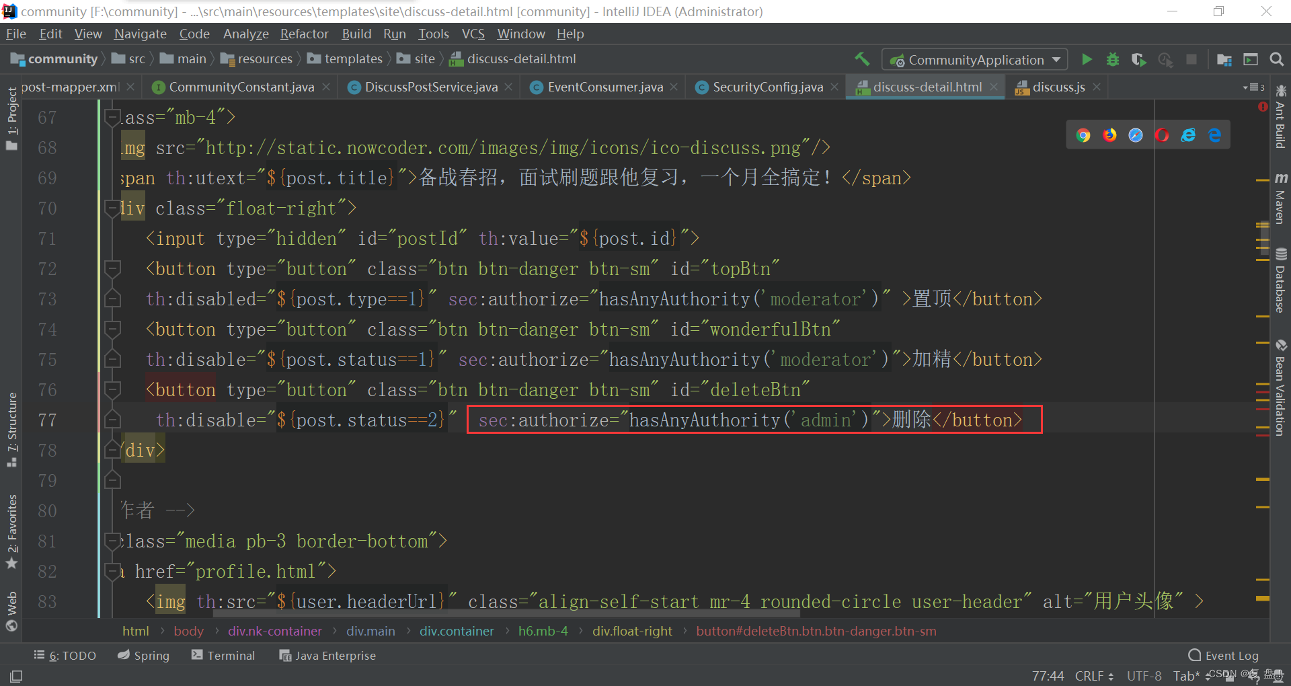Click the grayed Stop square icon
1291x686 pixels.
(x=1191, y=59)
